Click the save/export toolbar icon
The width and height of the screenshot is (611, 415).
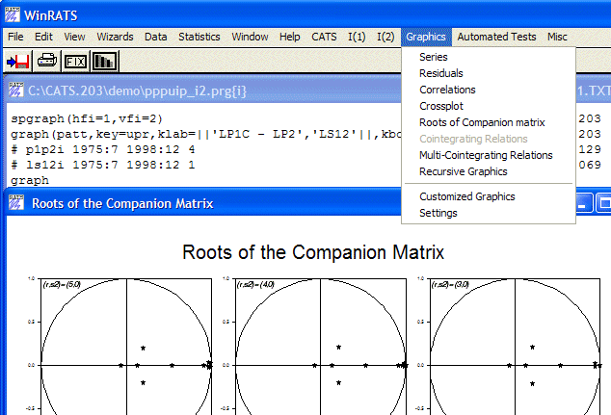[18, 62]
